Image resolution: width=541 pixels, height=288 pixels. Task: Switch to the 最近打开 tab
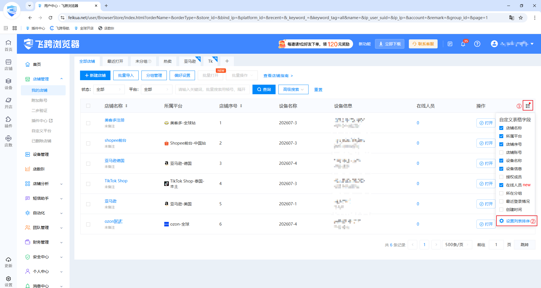coord(115,61)
